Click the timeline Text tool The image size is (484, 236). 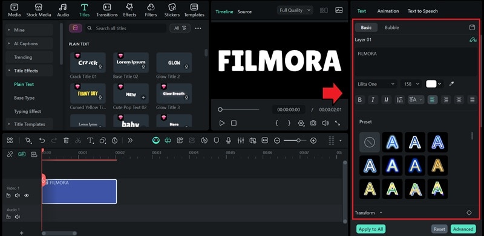[90, 141]
